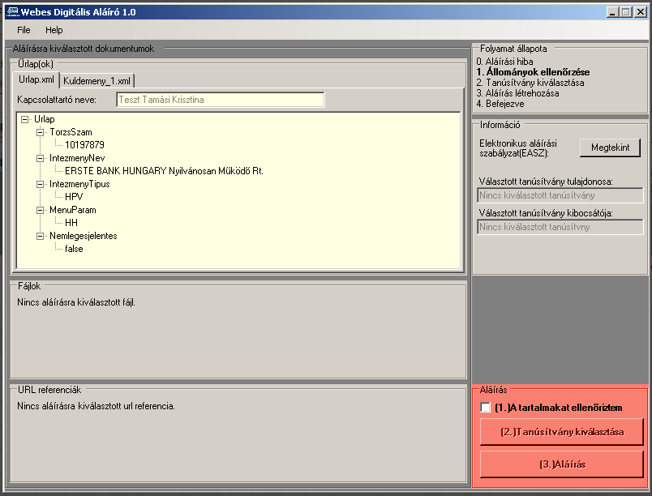The width and height of the screenshot is (652, 496).
Task: Click the certificate issuer field
Action: pos(560,227)
